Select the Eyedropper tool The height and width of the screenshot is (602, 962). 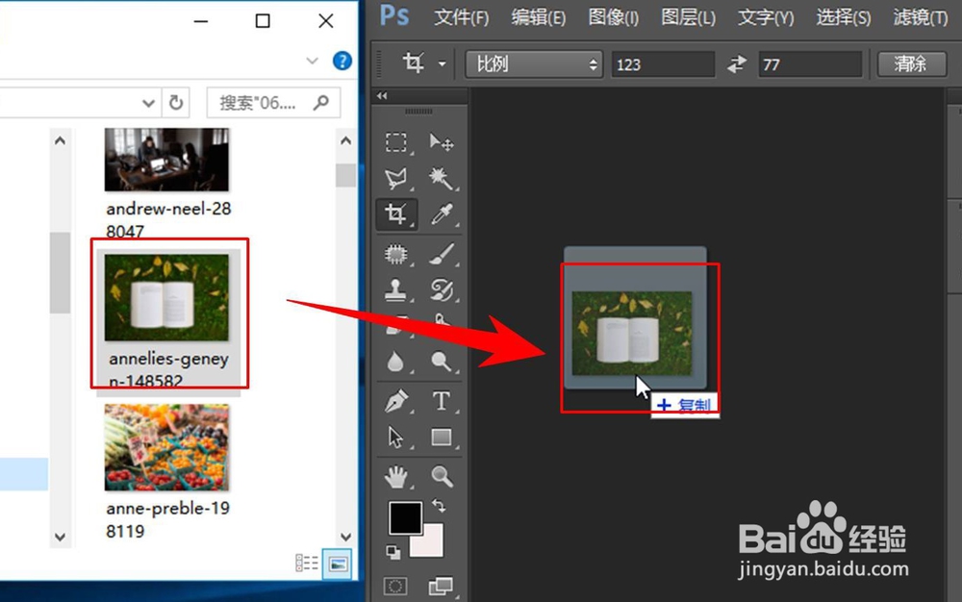(442, 213)
